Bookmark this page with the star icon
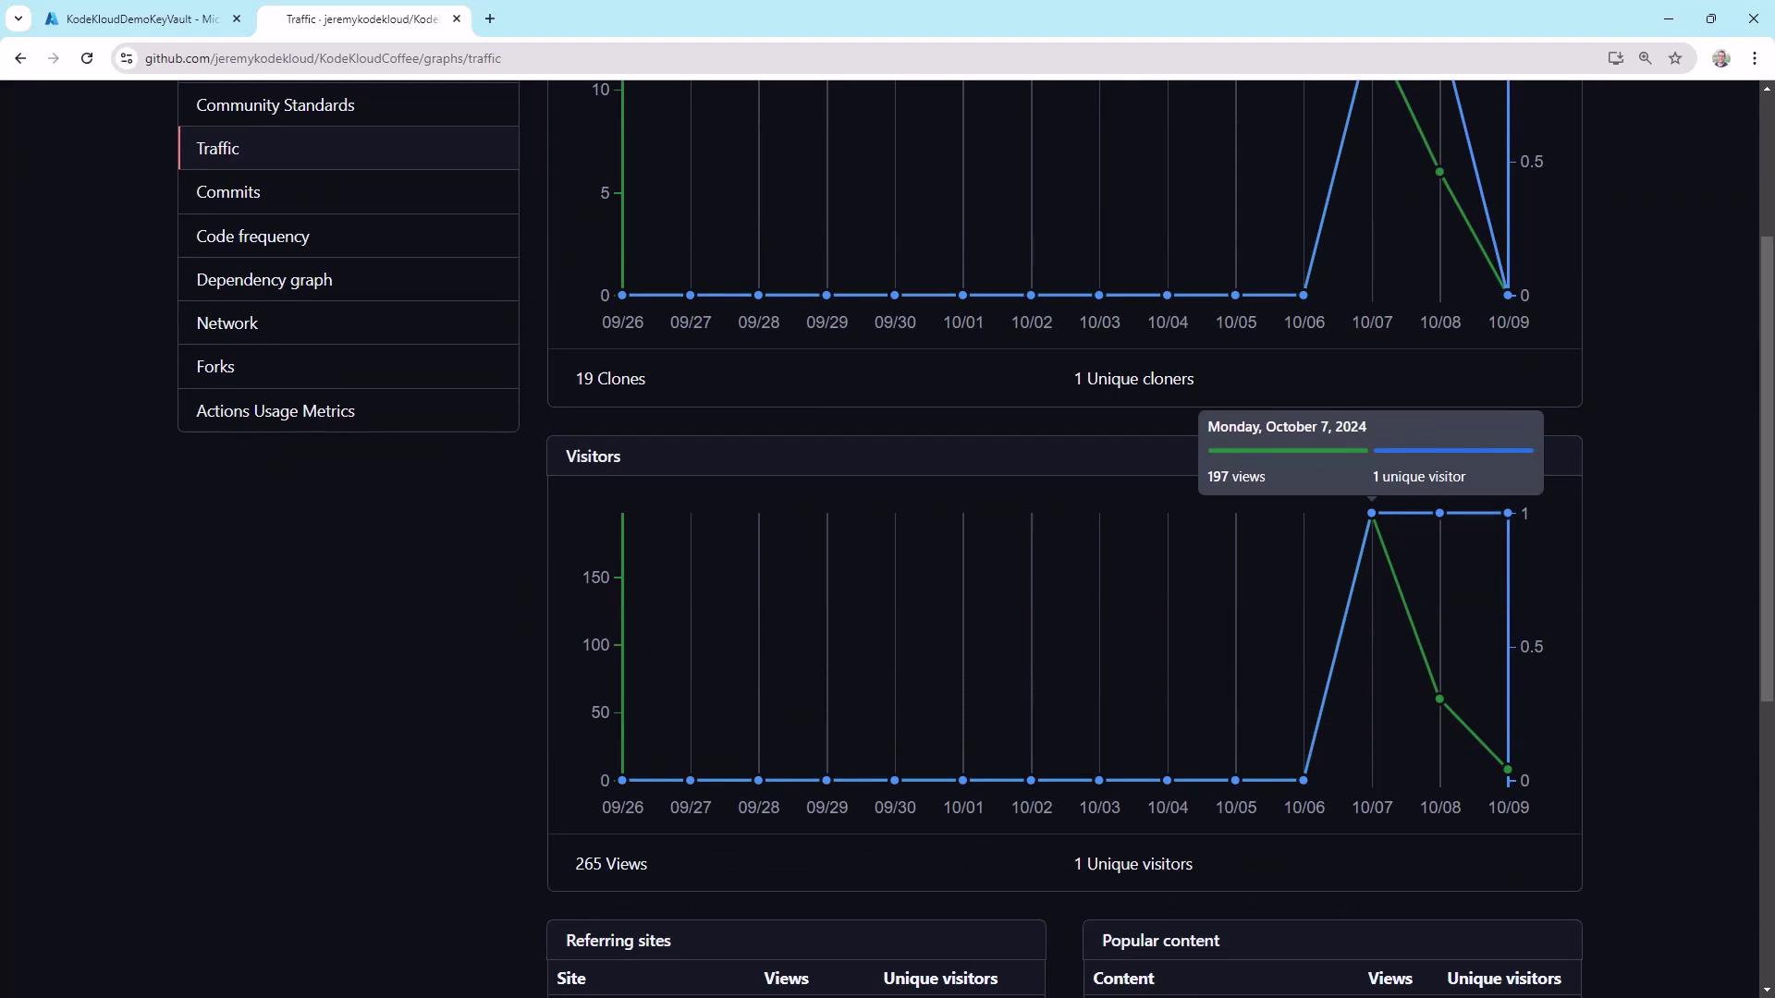 (1675, 58)
